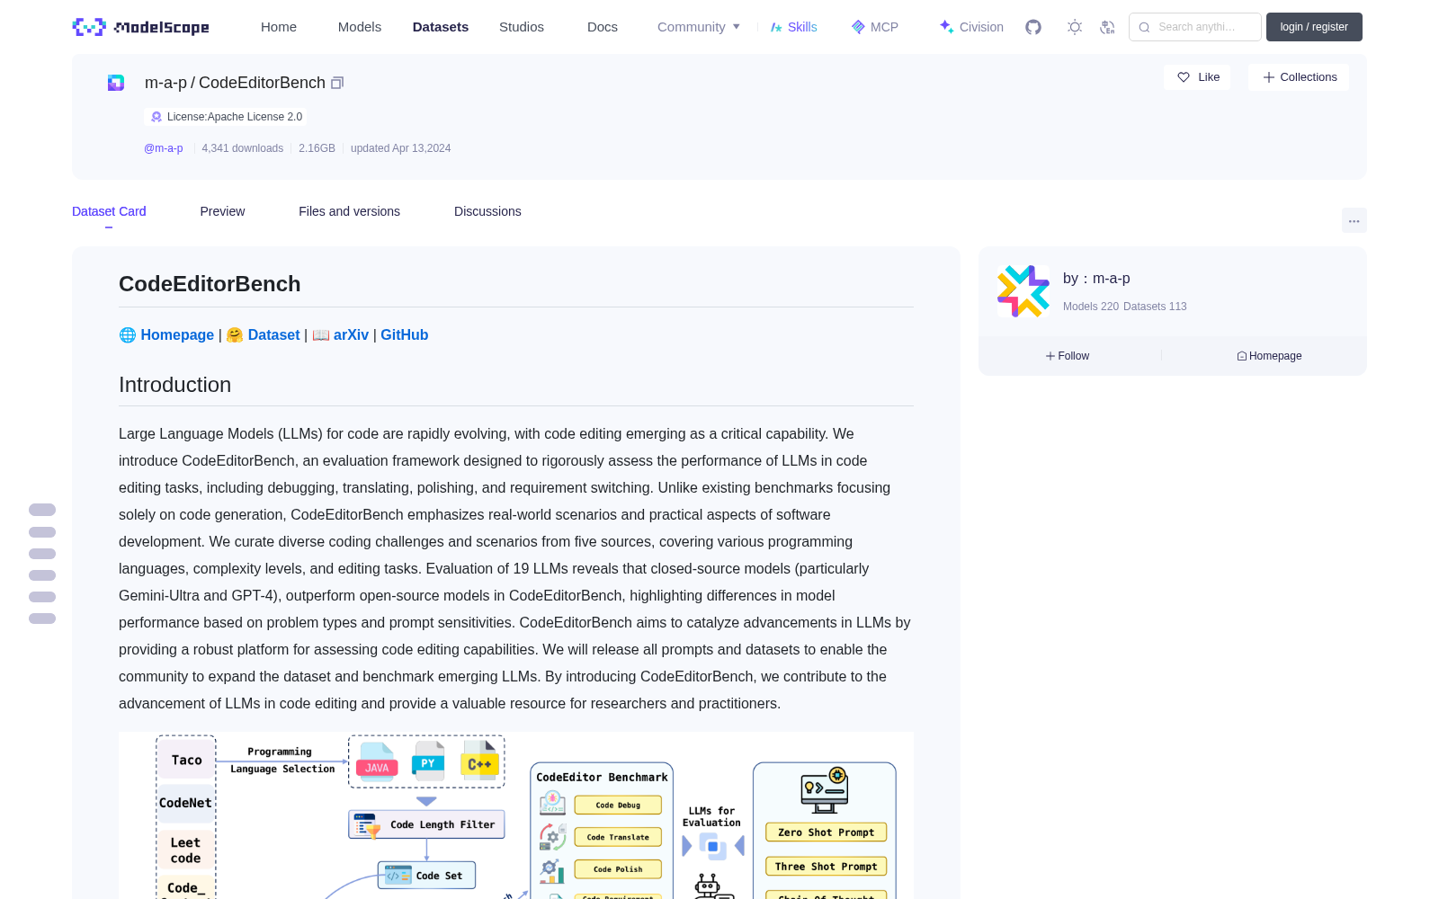The height and width of the screenshot is (899, 1439).
Task: Open the Dataset hugging face link
Action: pyautogui.click(x=273, y=334)
